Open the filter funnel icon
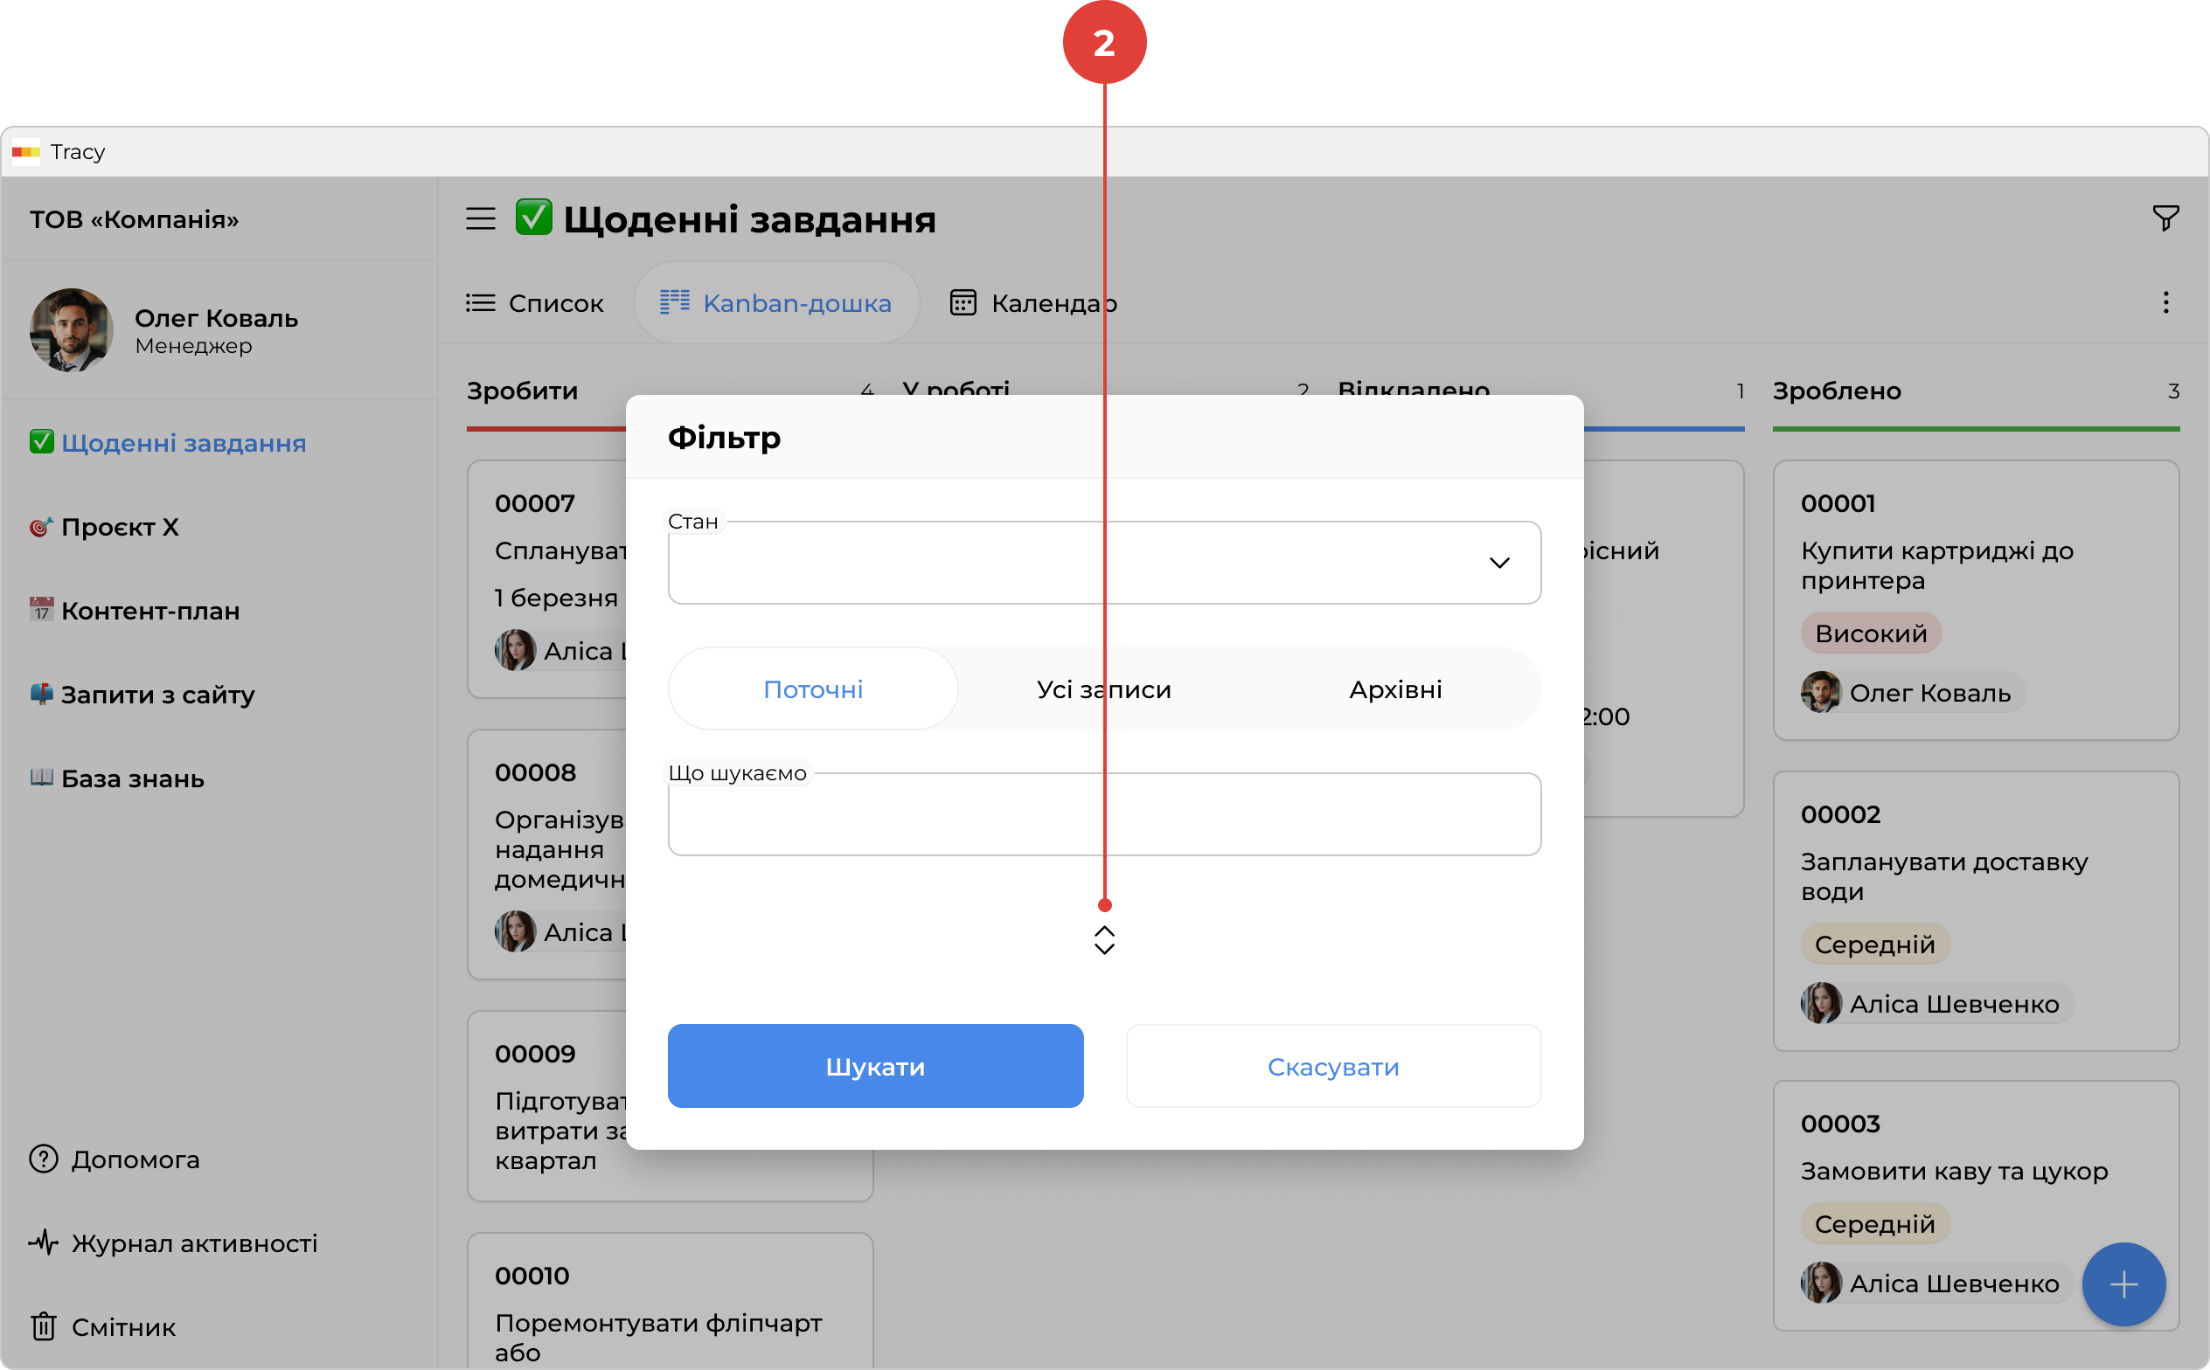 coord(2165,218)
